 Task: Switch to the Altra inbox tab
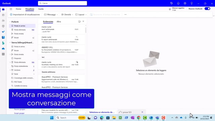[59, 22]
